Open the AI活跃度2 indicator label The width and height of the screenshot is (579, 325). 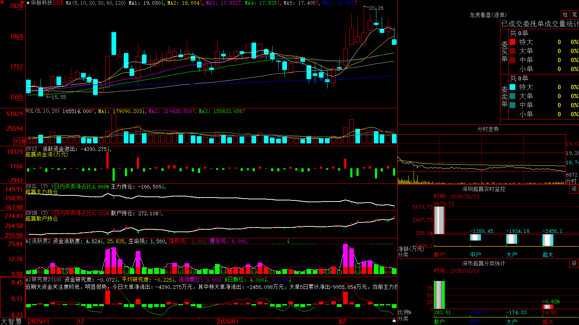(x=38, y=241)
